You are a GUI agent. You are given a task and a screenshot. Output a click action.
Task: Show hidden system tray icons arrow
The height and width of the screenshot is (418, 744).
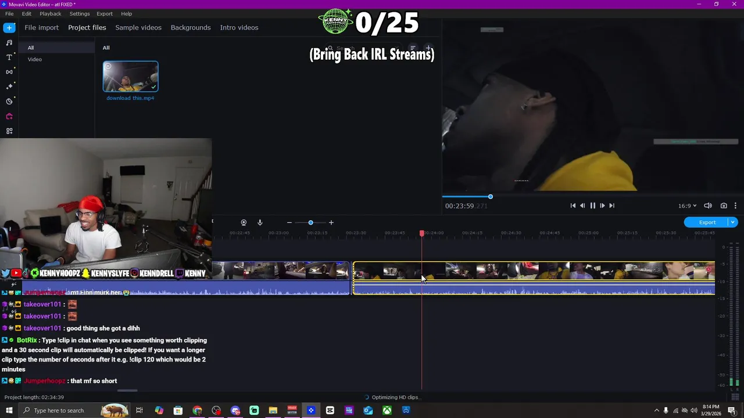657,410
